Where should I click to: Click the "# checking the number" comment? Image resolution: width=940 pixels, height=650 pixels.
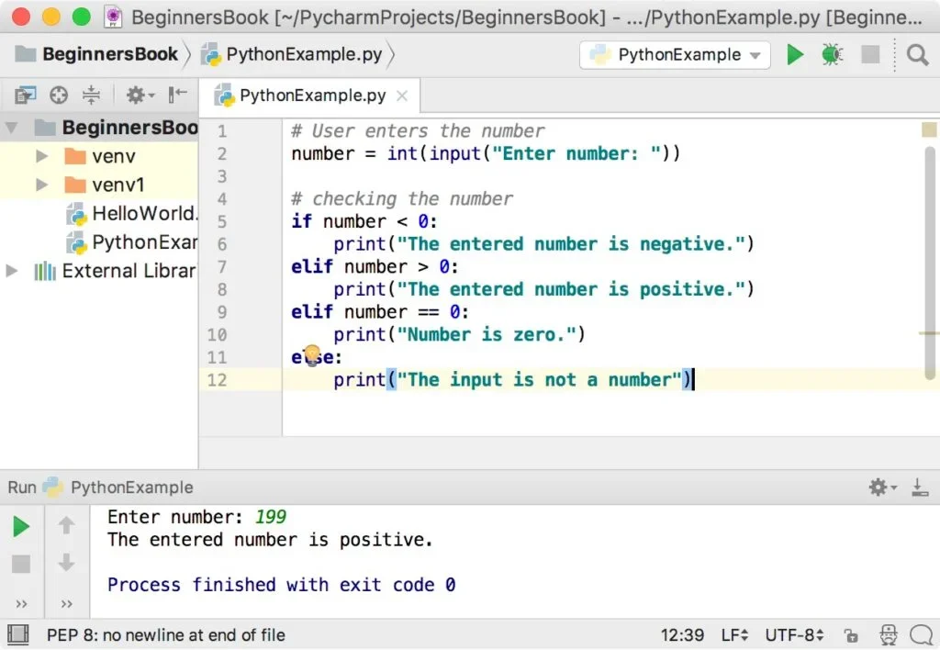tap(402, 199)
